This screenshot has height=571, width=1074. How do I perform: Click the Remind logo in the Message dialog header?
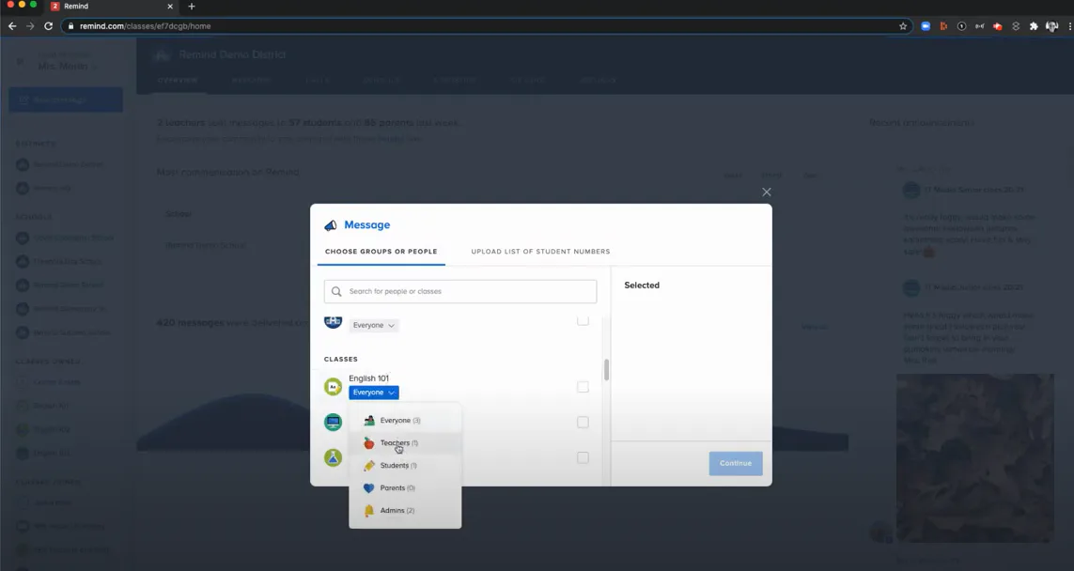tap(331, 224)
